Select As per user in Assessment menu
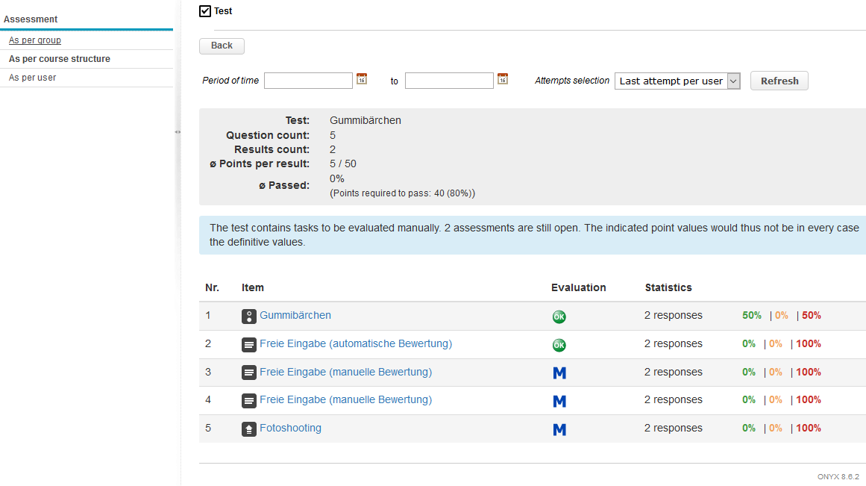 32,78
